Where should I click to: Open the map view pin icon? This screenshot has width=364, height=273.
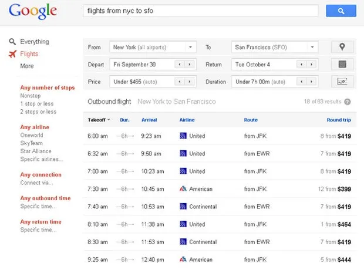click(342, 47)
